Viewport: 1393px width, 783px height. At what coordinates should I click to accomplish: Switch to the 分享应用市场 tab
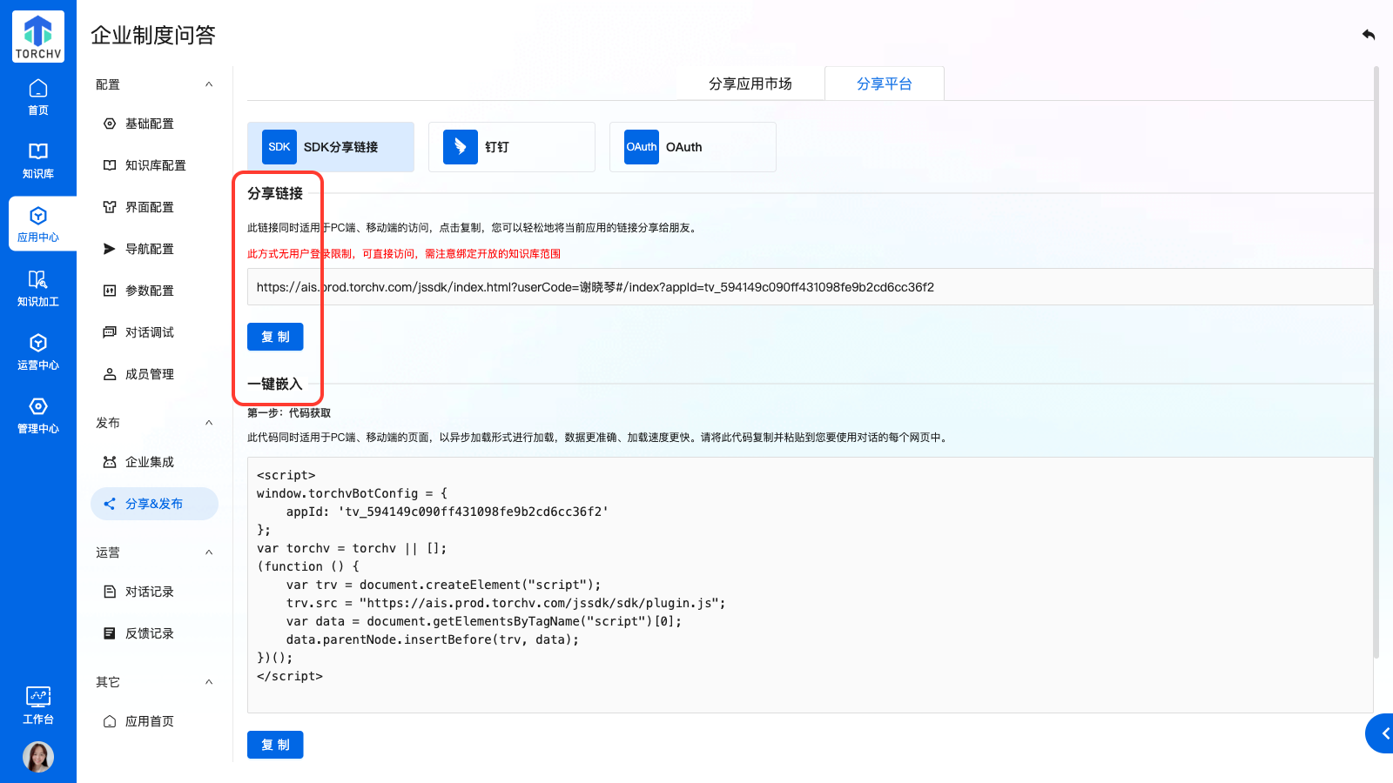[750, 84]
